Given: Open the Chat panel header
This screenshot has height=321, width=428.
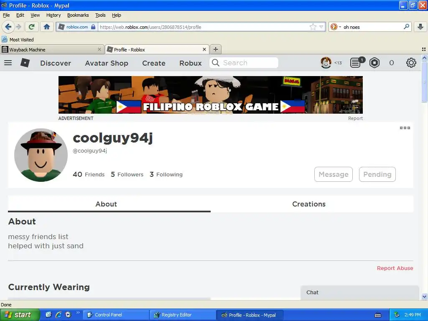Looking at the screenshot, I should point(359,292).
